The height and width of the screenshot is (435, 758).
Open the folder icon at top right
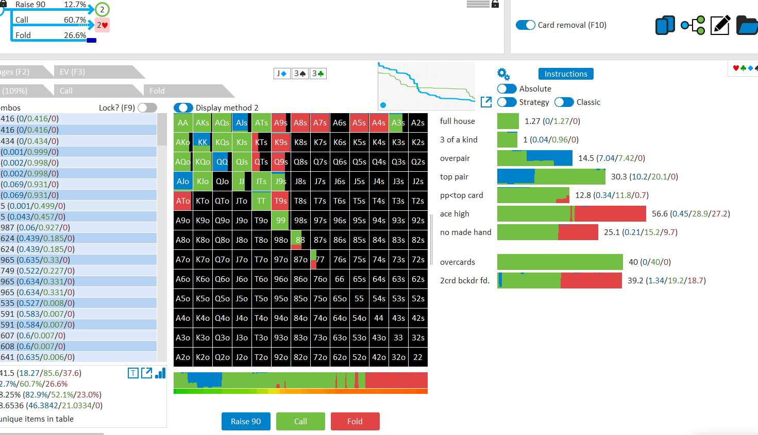pyautogui.click(x=747, y=25)
